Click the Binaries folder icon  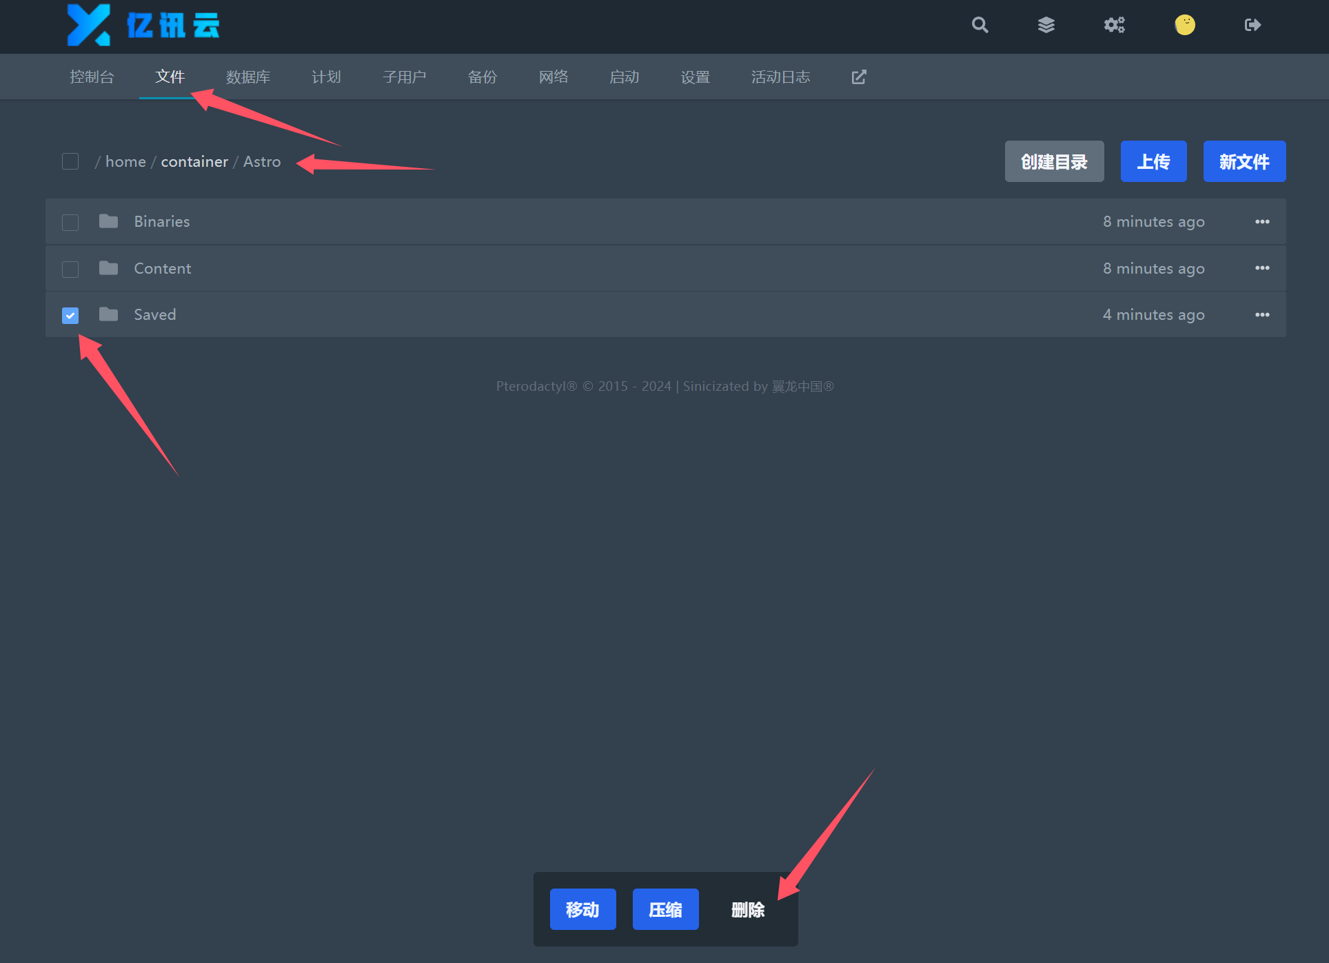(108, 221)
